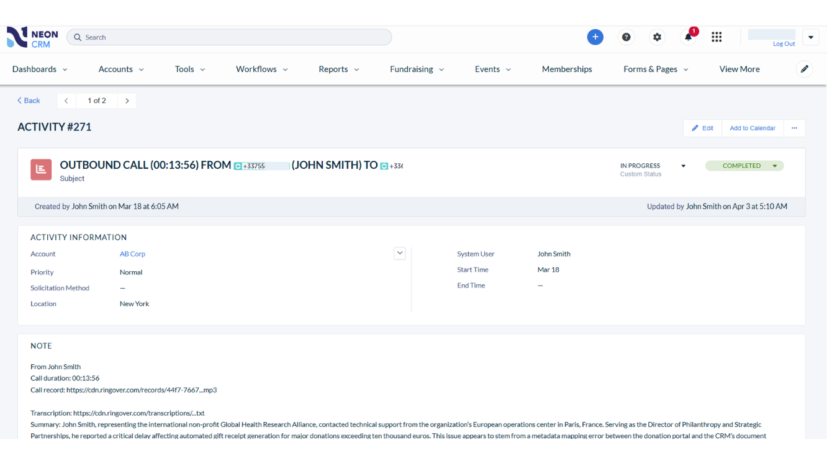
Task: Open the global create menu via plus icon
Action: pos(595,37)
